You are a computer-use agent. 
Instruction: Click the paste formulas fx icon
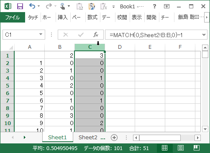click(104, 6)
